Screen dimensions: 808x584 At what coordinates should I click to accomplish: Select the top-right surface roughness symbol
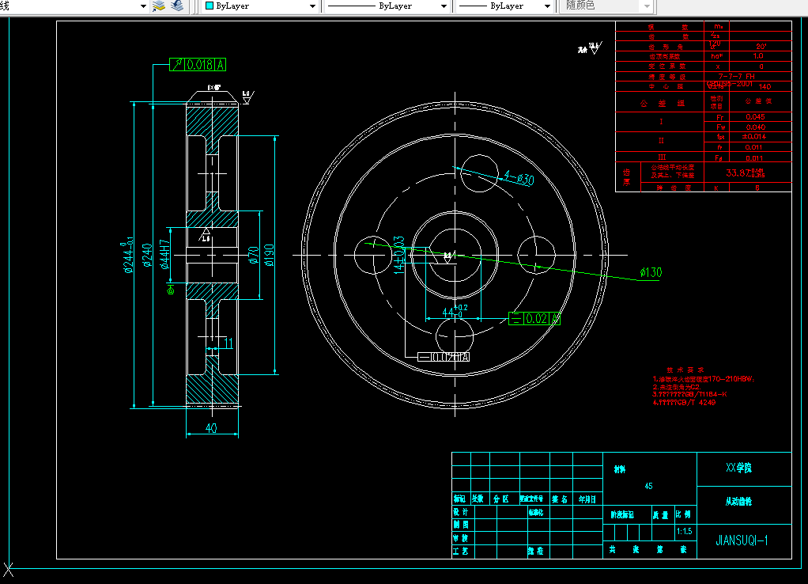pyautogui.click(x=590, y=48)
